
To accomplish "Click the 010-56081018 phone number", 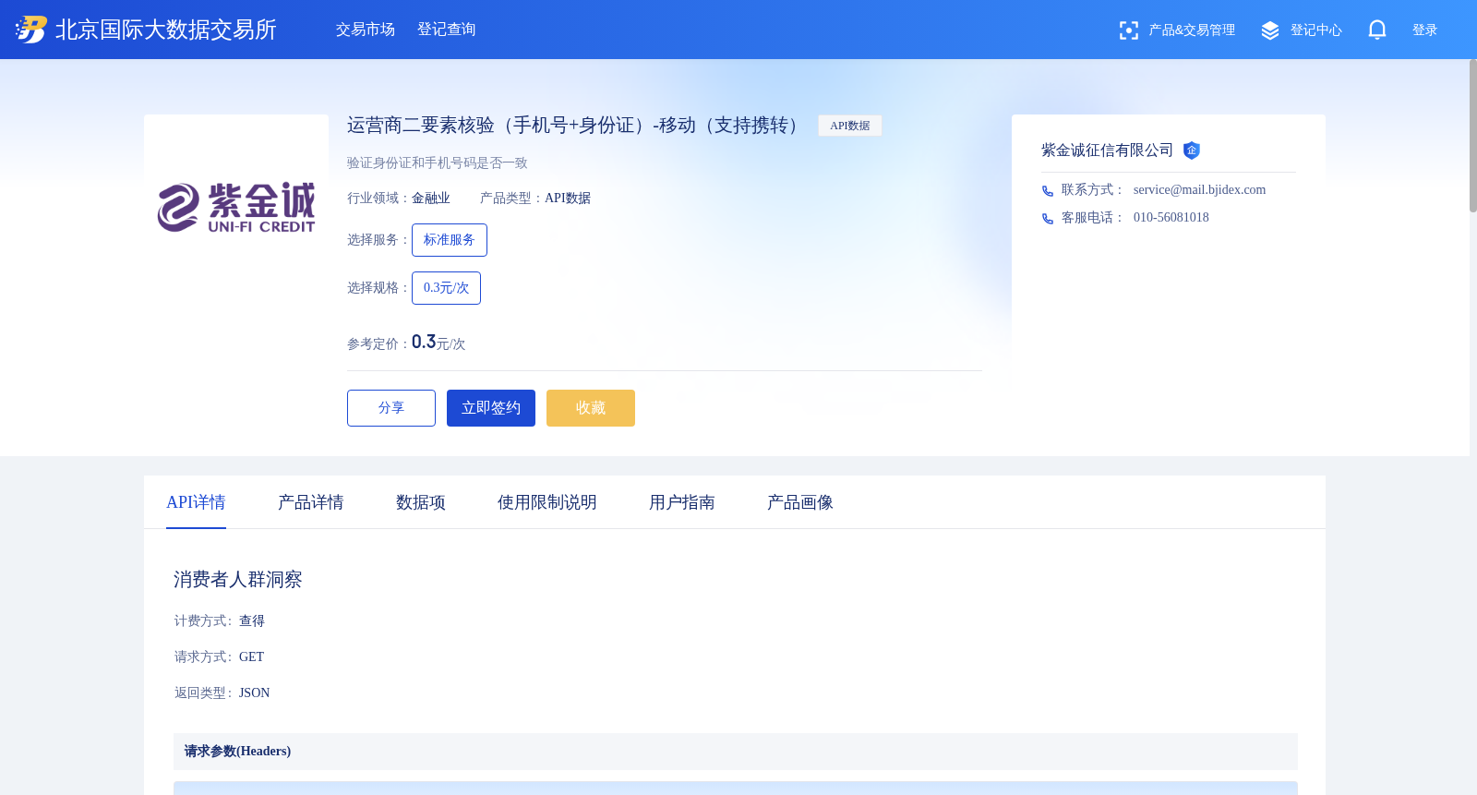I will 1171,218.
